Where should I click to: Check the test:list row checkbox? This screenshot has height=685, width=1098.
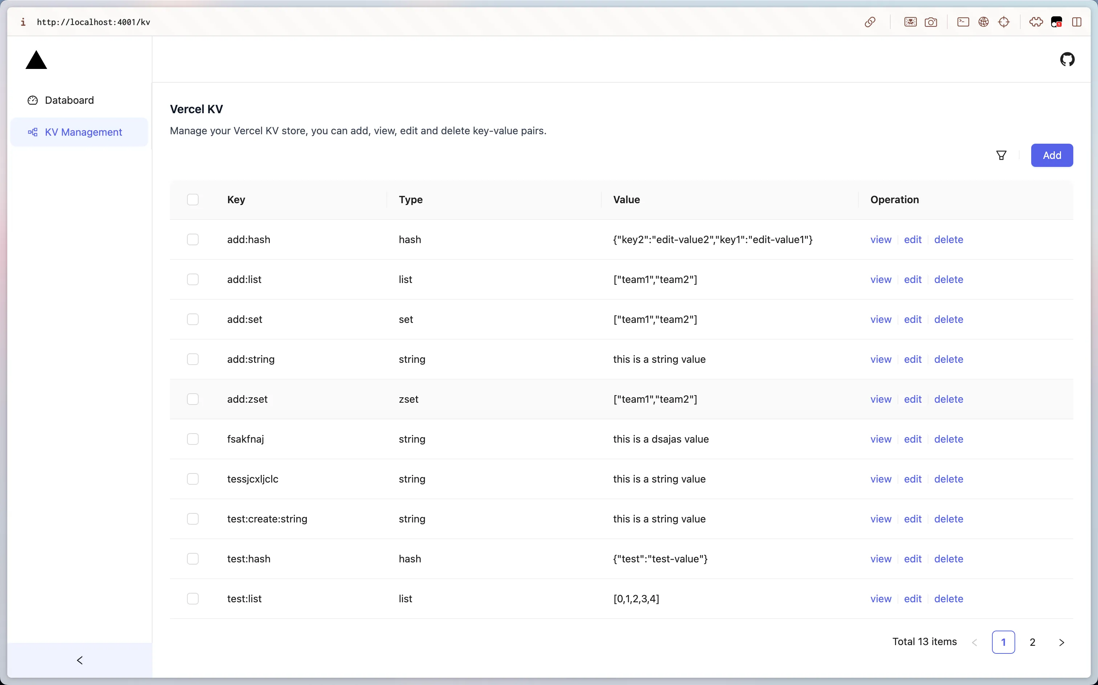(193, 599)
